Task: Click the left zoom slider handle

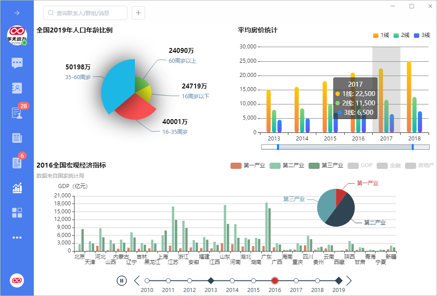Action: 278,147
